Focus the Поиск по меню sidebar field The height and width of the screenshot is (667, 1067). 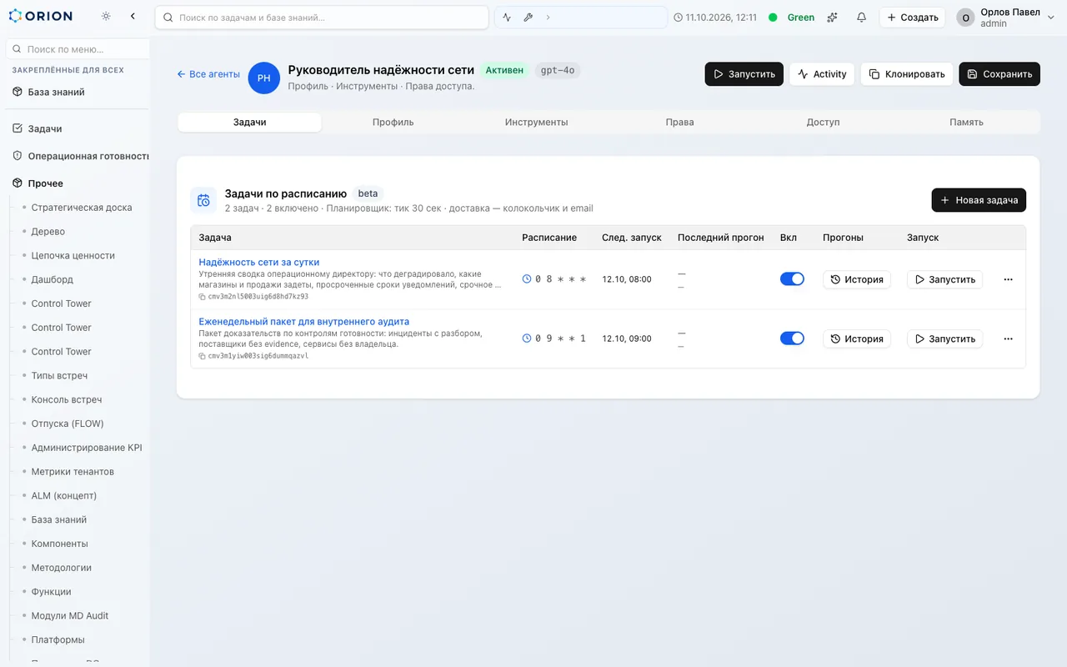(78, 49)
